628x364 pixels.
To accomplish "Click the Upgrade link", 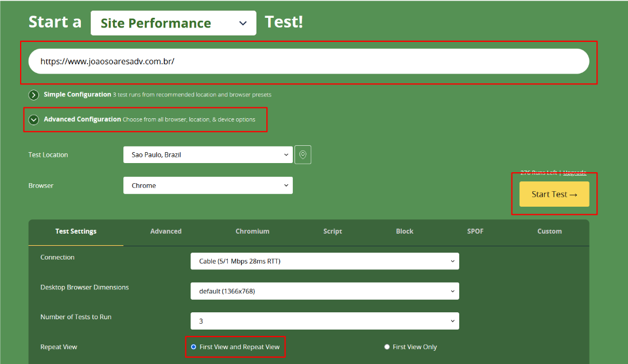I will pos(575,173).
